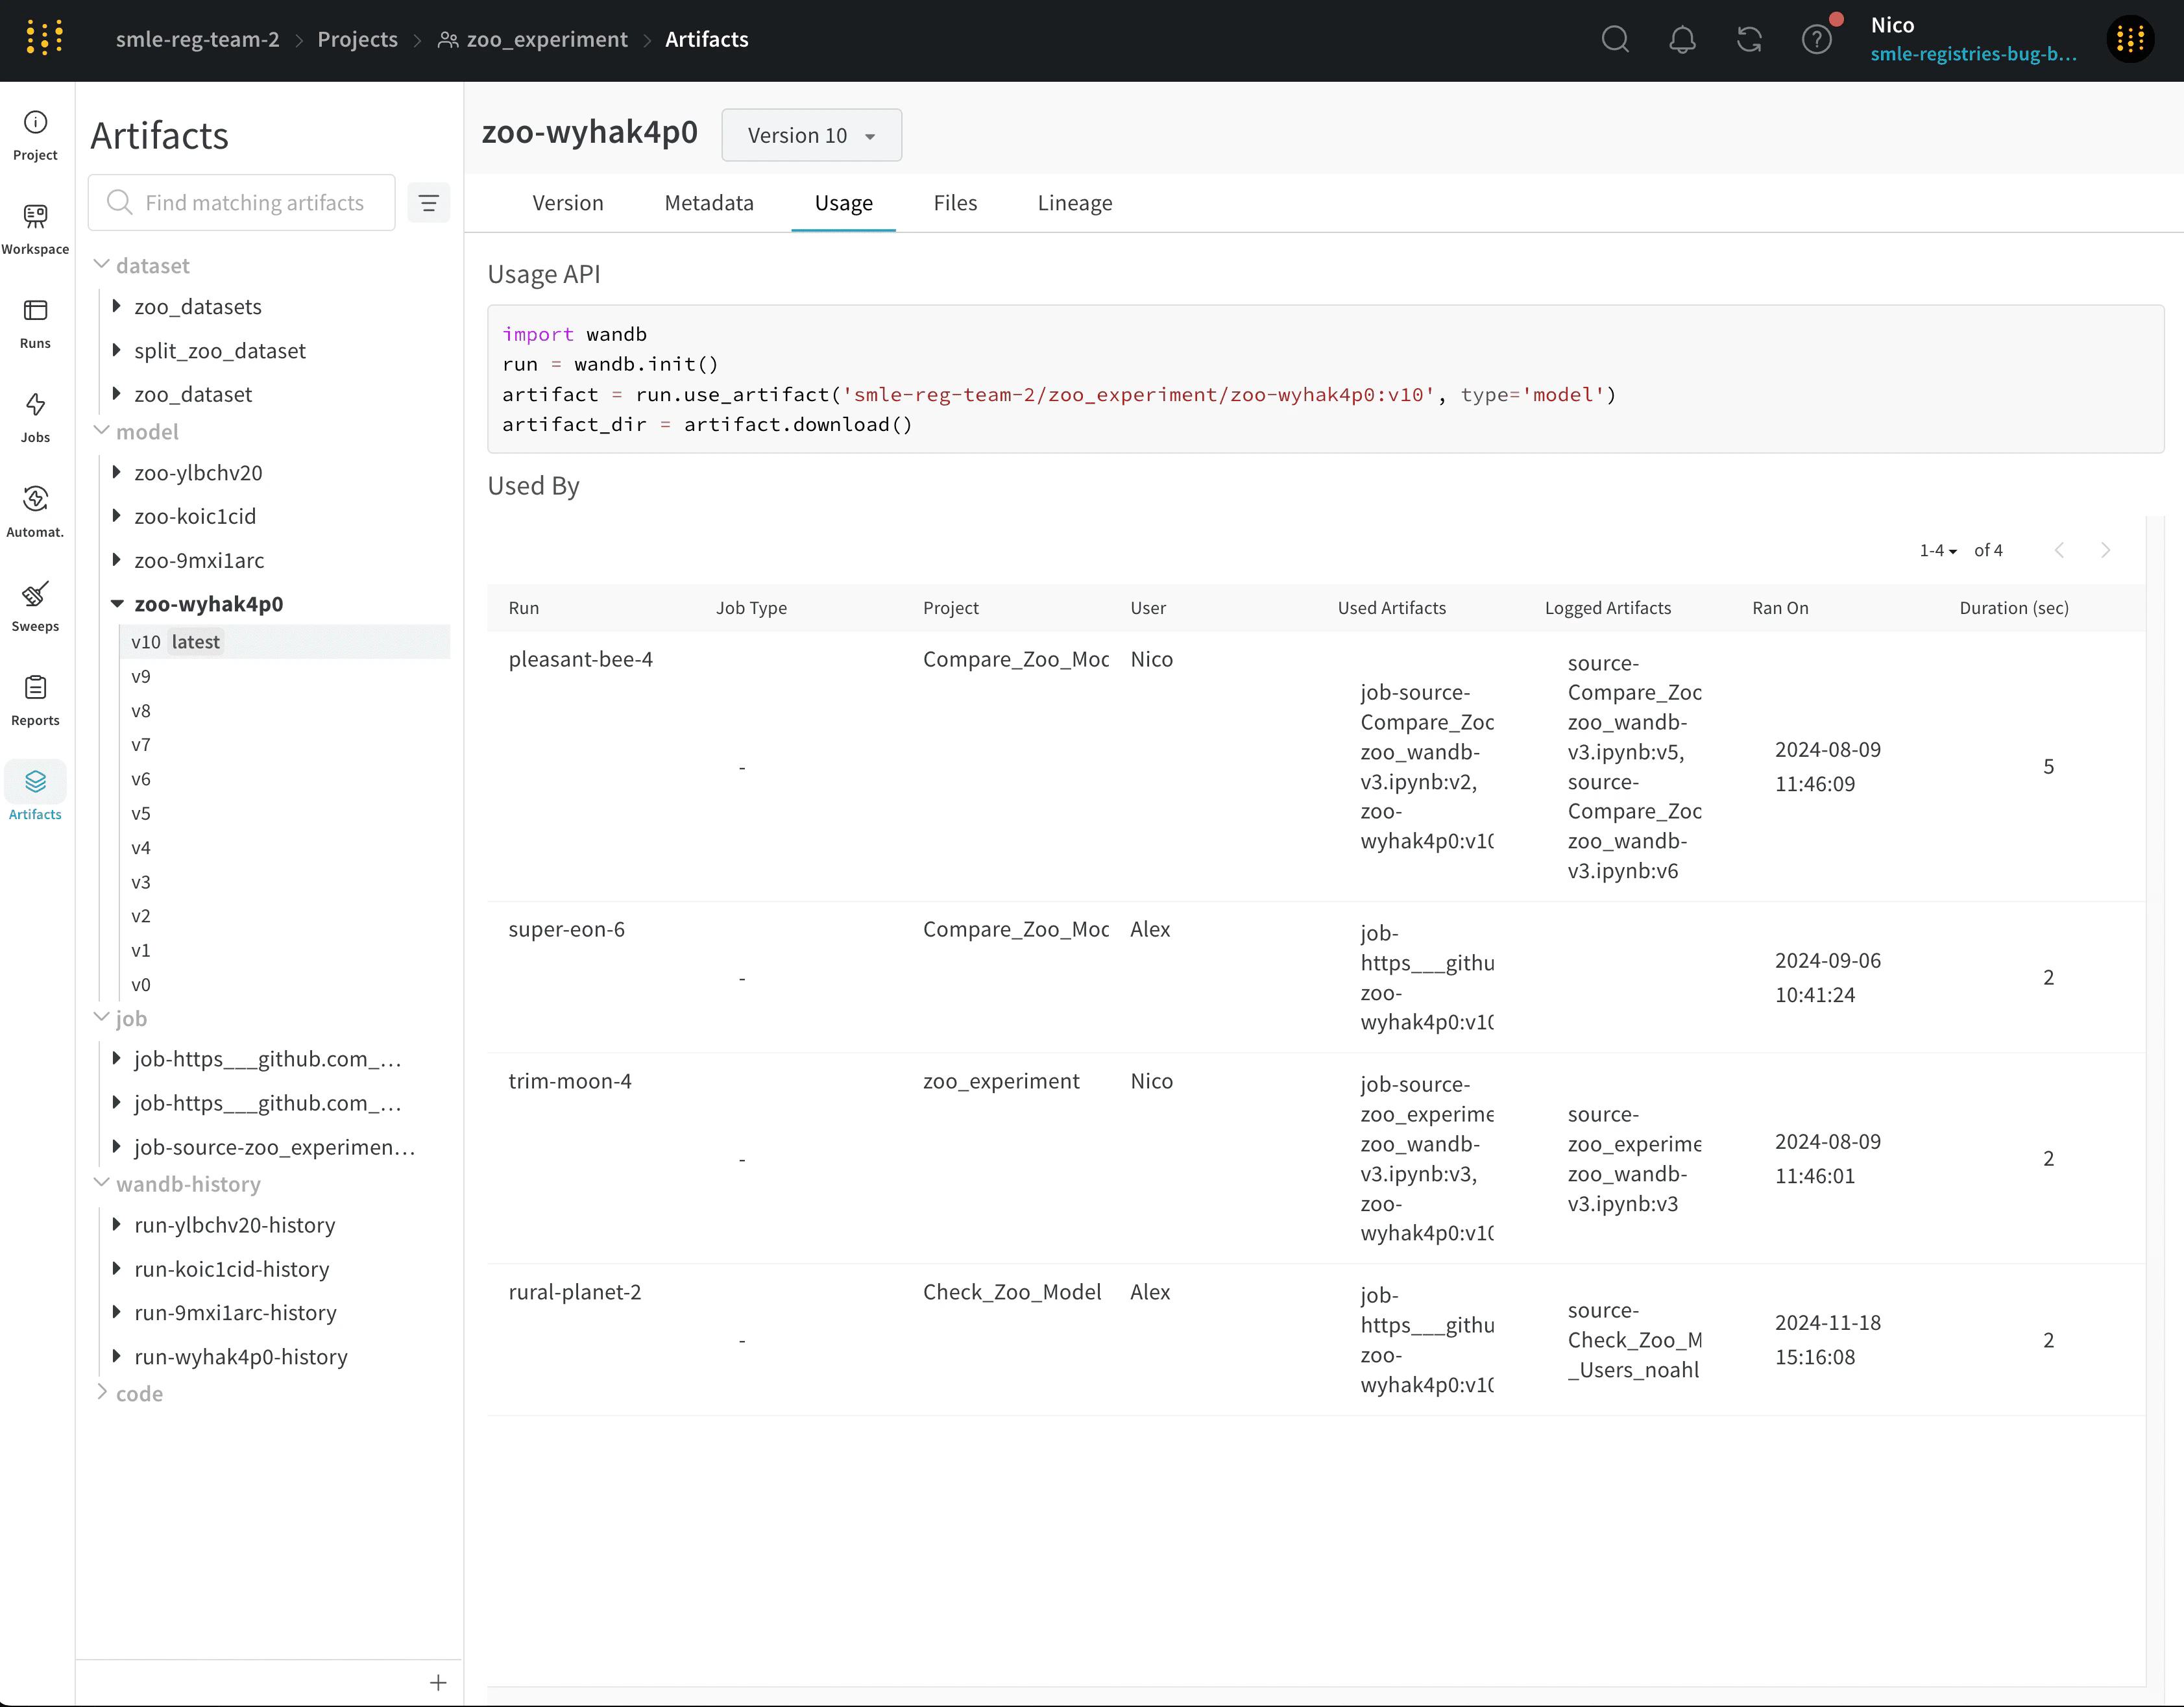Viewport: 2184px width, 1707px height.
Task: Open the 1-4 rows pagination dropdown
Action: pyautogui.click(x=1937, y=550)
